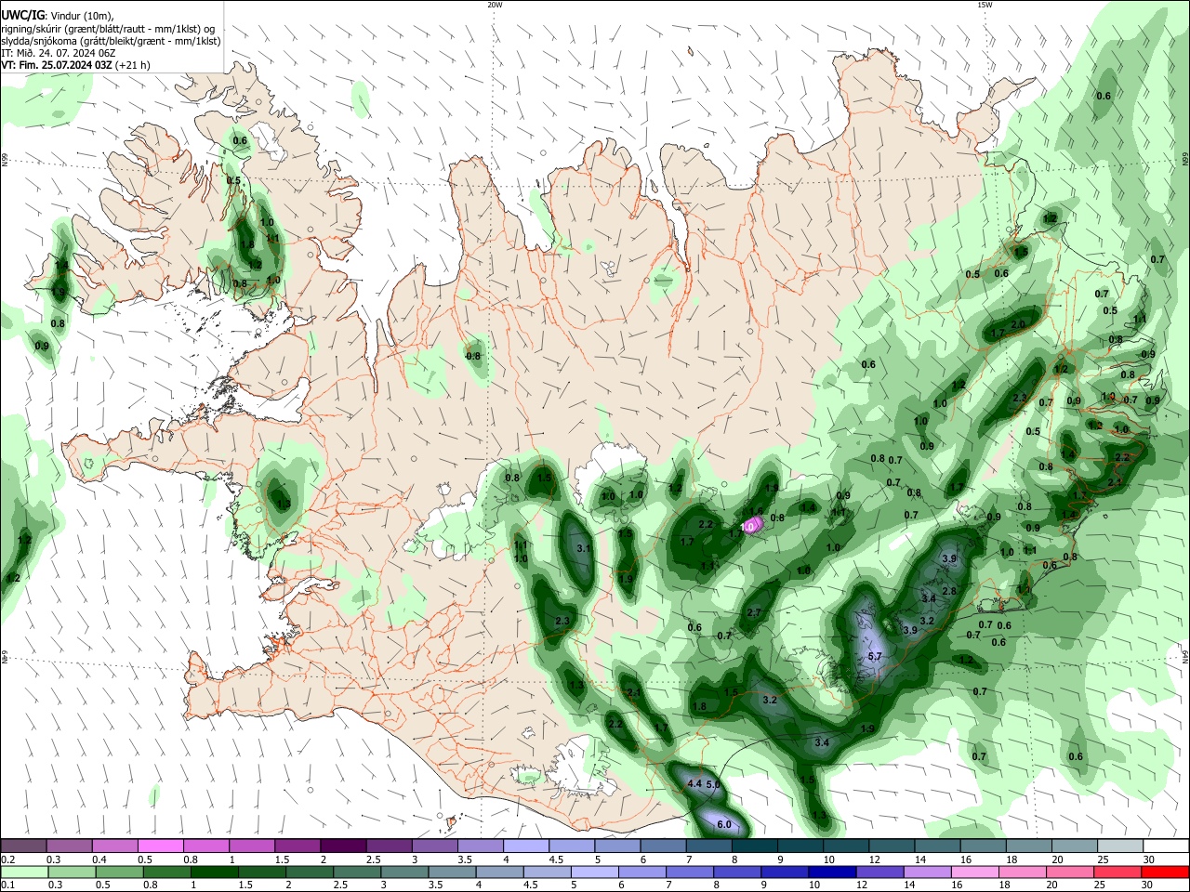Screen dimensions: 1190x892
Task: Click the pale green 0.1 mm rain swatch
Action: [x=24, y=872]
